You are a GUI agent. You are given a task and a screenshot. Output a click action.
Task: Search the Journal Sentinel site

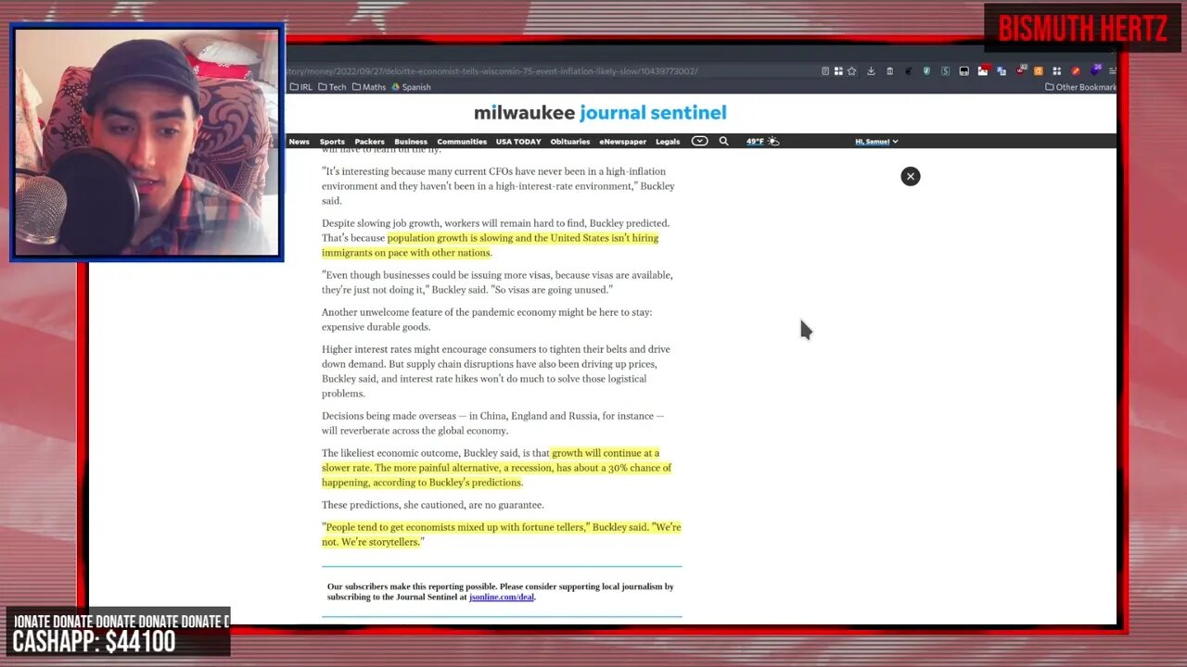tap(723, 142)
